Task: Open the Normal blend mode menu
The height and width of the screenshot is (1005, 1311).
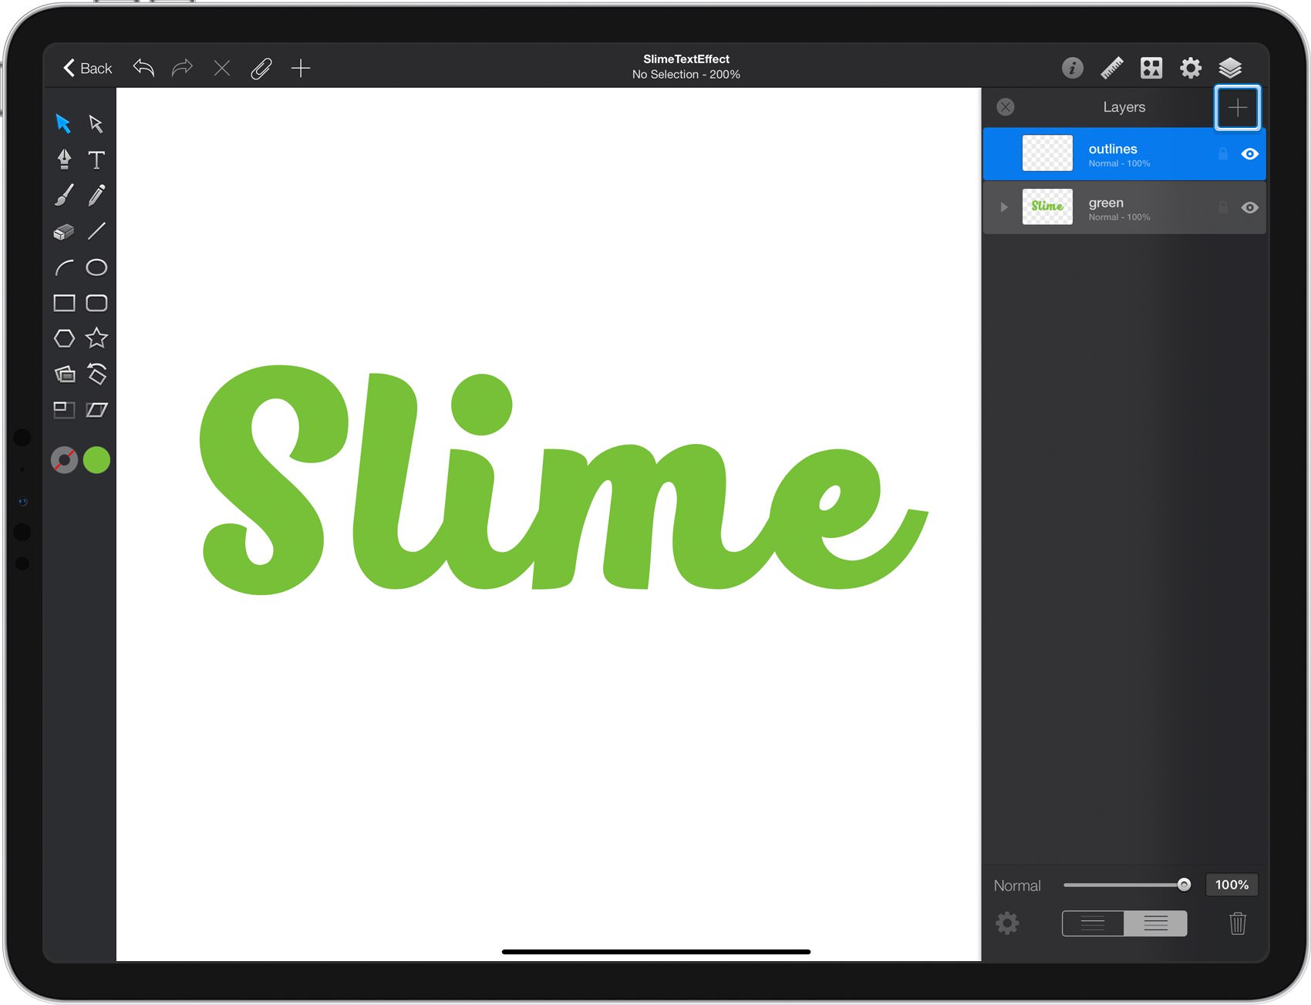Action: click(1017, 886)
